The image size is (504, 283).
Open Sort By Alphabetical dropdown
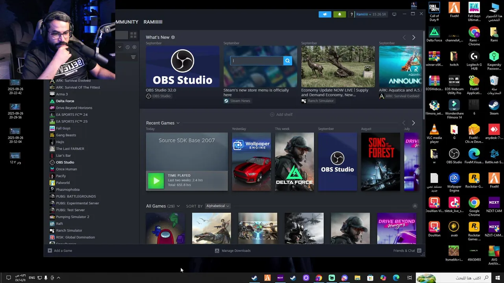pyautogui.click(x=218, y=206)
